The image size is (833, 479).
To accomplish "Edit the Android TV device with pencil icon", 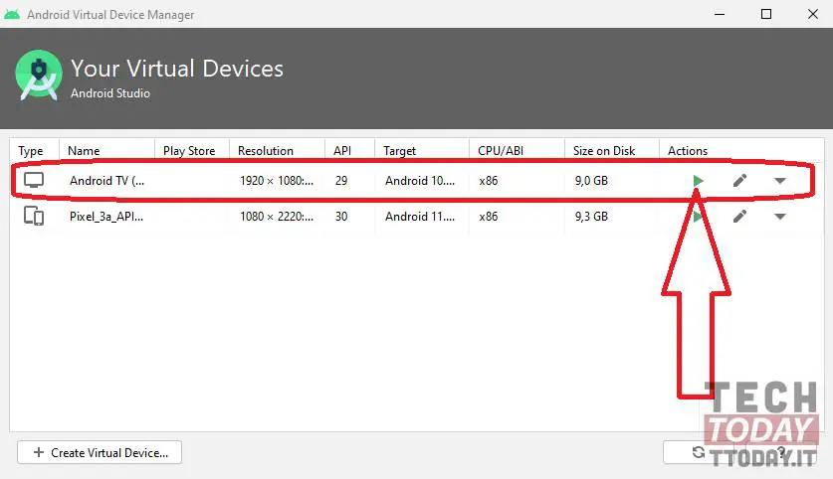I will tap(739, 181).
